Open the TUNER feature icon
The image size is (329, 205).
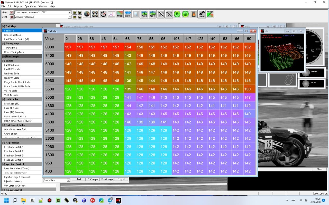(210, 14)
